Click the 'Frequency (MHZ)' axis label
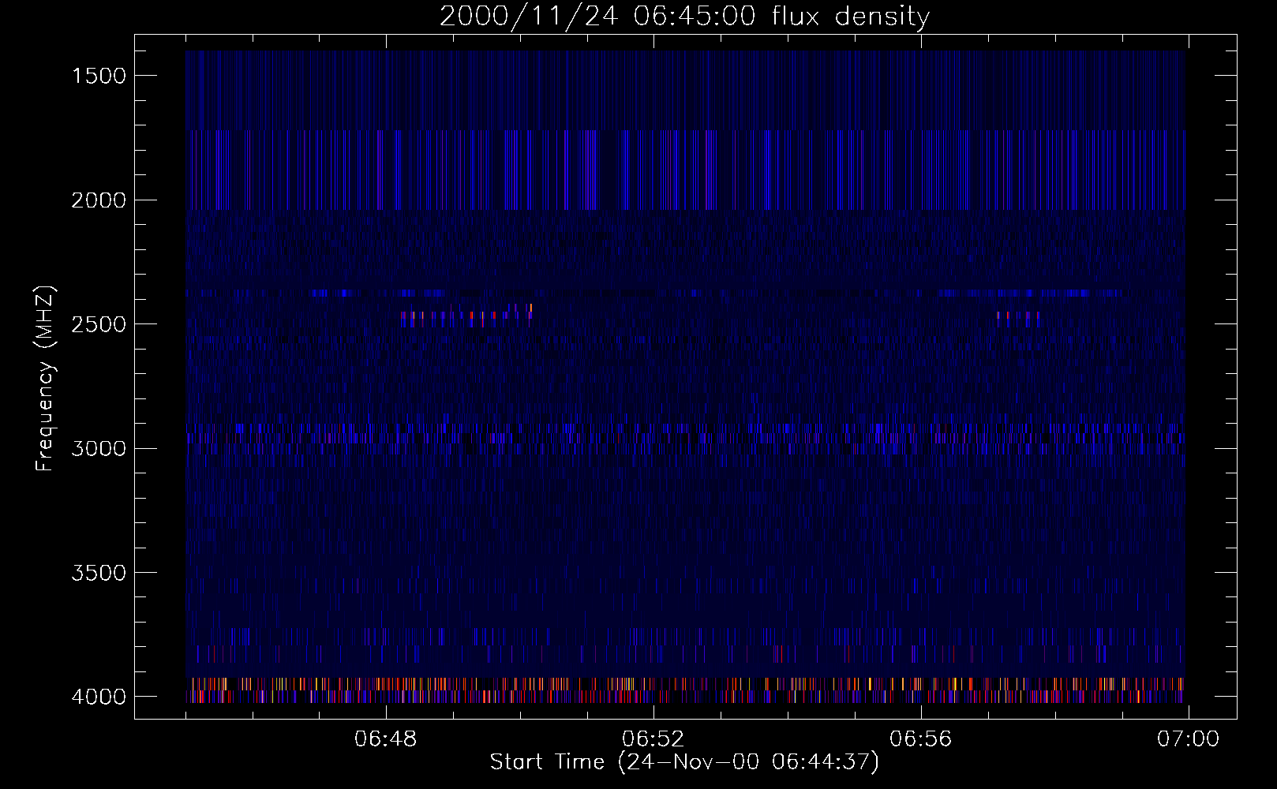Screen dimensions: 1277x789 (46, 378)
